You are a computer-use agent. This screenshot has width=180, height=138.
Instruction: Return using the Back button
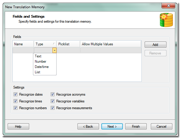click(x=88, y=127)
